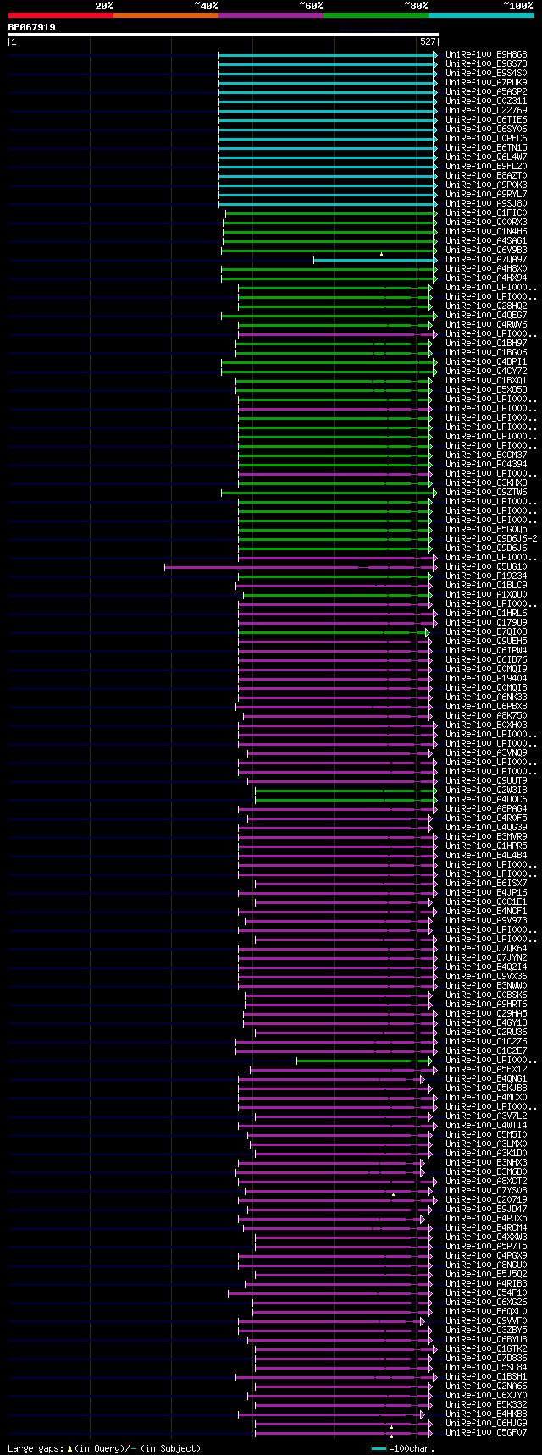Click the red 20% identity legend bar
The height and width of the screenshot is (1455, 542).
tap(61, 15)
